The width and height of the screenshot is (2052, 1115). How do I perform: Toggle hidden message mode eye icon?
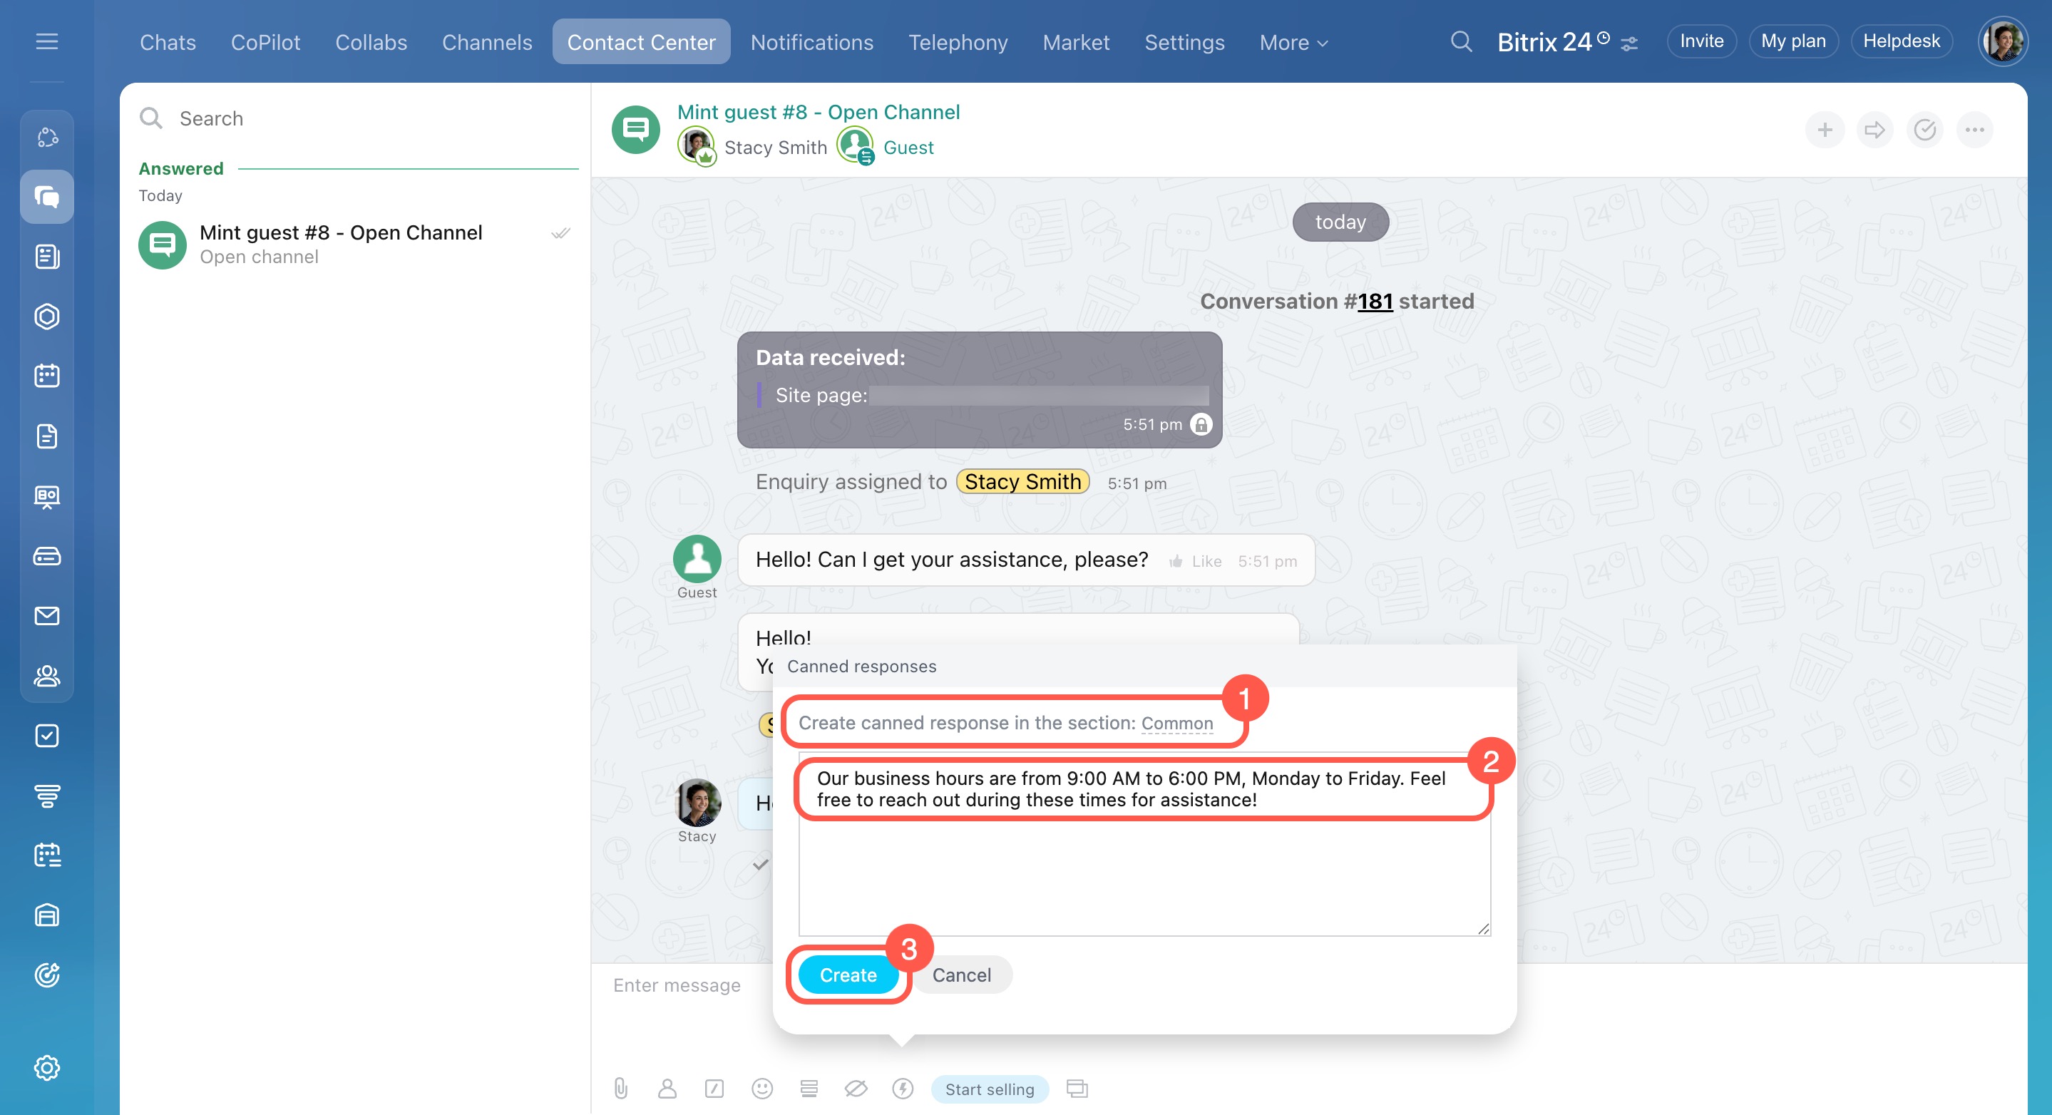point(856,1088)
